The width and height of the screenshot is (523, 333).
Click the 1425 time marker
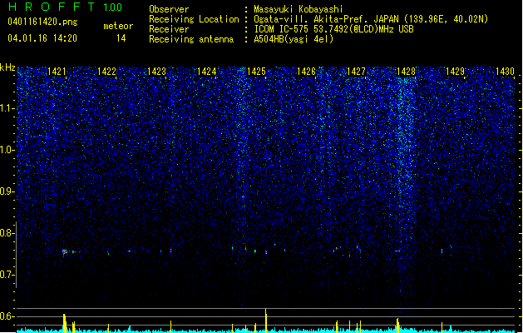tap(256, 72)
